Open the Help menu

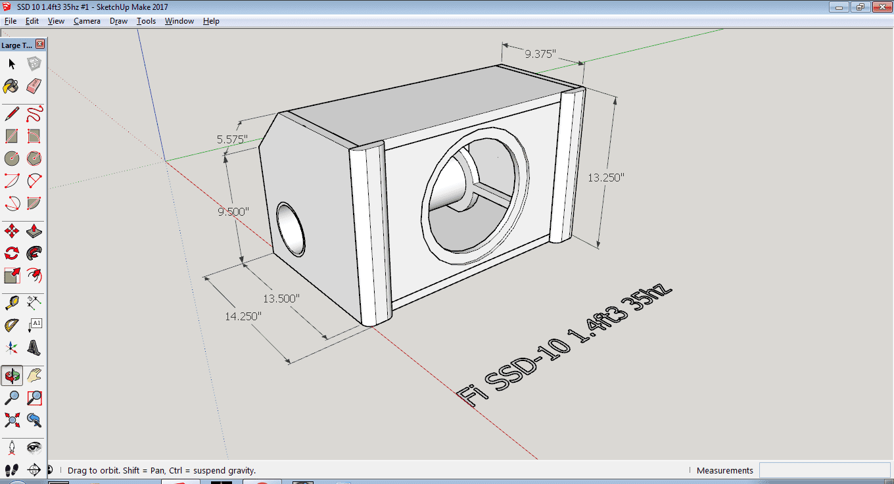point(211,21)
